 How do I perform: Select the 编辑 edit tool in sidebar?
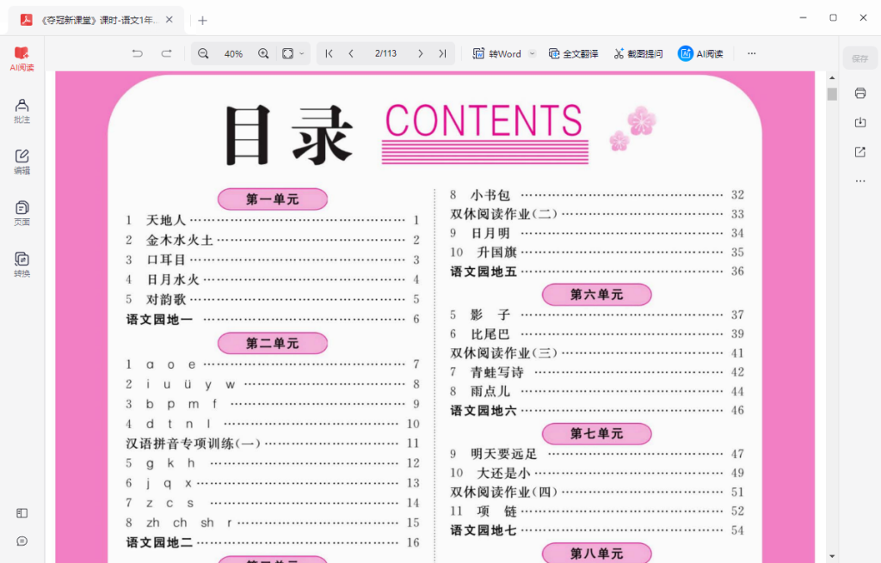(x=22, y=162)
